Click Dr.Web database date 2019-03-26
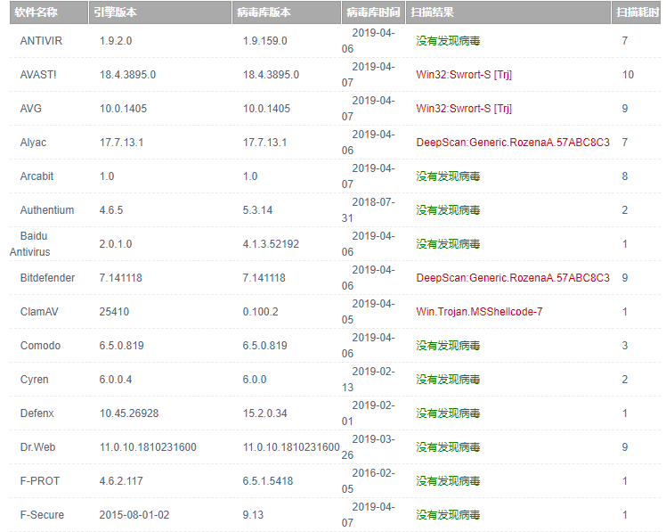Viewport: 666px width, 532px height. click(x=369, y=447)
